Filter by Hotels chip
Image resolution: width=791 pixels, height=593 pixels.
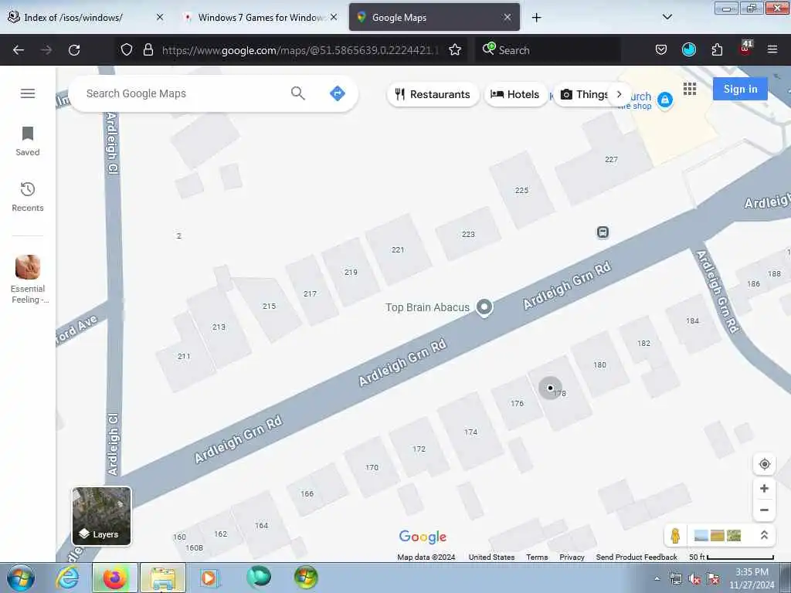pyautogui.click(x=515, y=94)
